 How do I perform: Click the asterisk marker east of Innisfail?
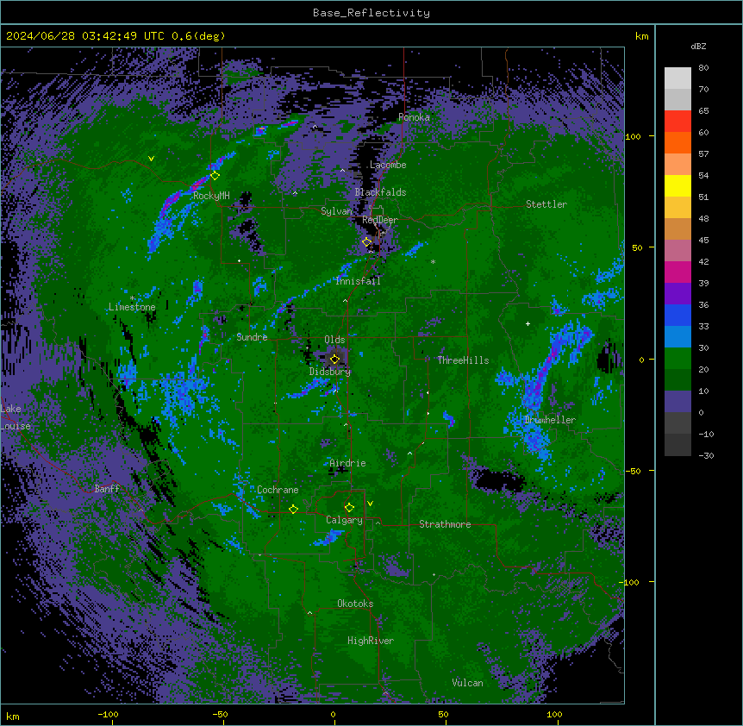pos(433,261)
